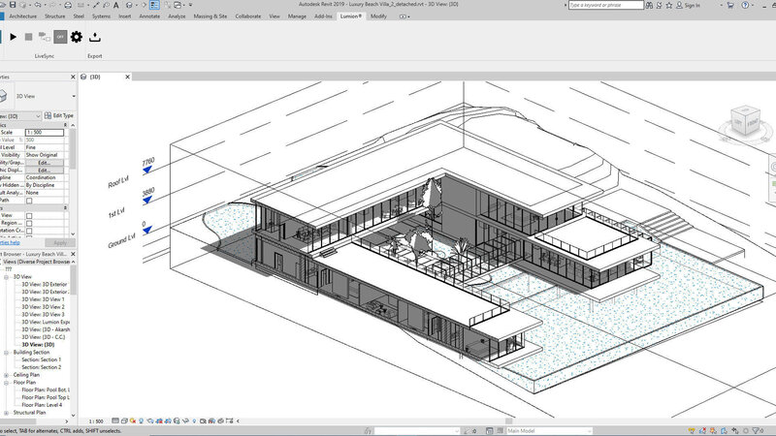Open Lumion settings gear icon
Screen dimensions: 776x436
[76, 37]
